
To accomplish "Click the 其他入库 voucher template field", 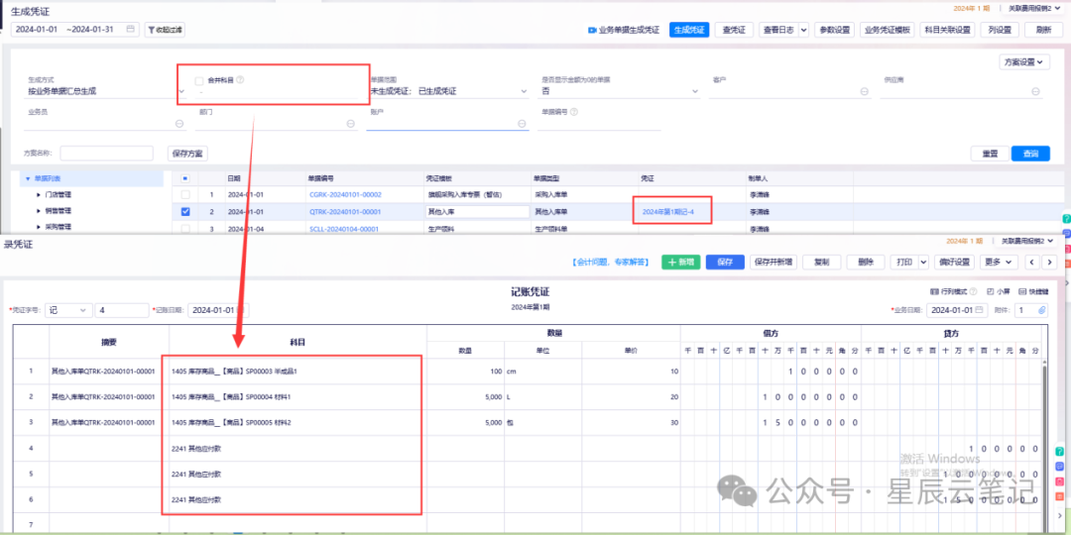I will click(x=477, y=212).
